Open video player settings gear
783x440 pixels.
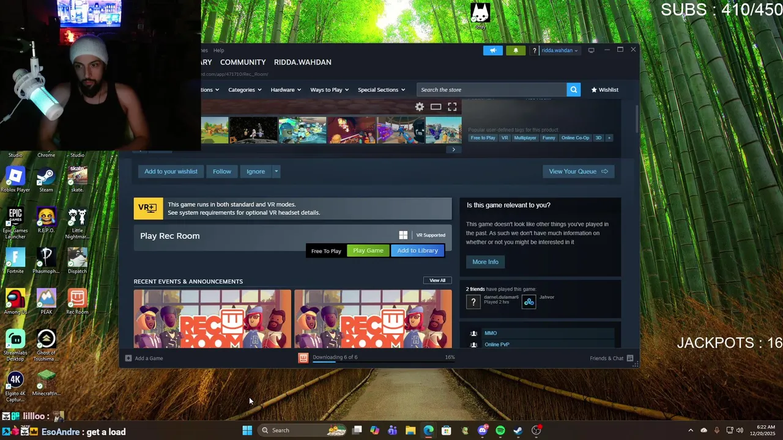420,107
